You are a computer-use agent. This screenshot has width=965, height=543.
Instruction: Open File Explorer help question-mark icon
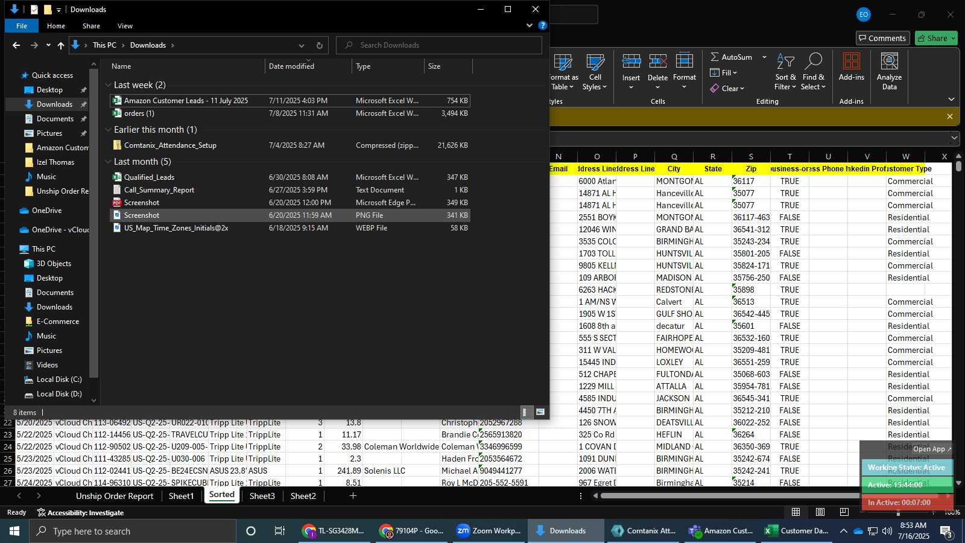tap(542, 25)
